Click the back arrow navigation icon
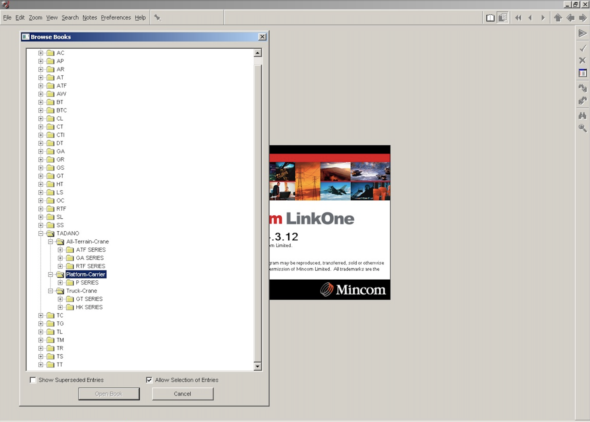The width and height of the screenshot is (590, 422). pos(570,18)
